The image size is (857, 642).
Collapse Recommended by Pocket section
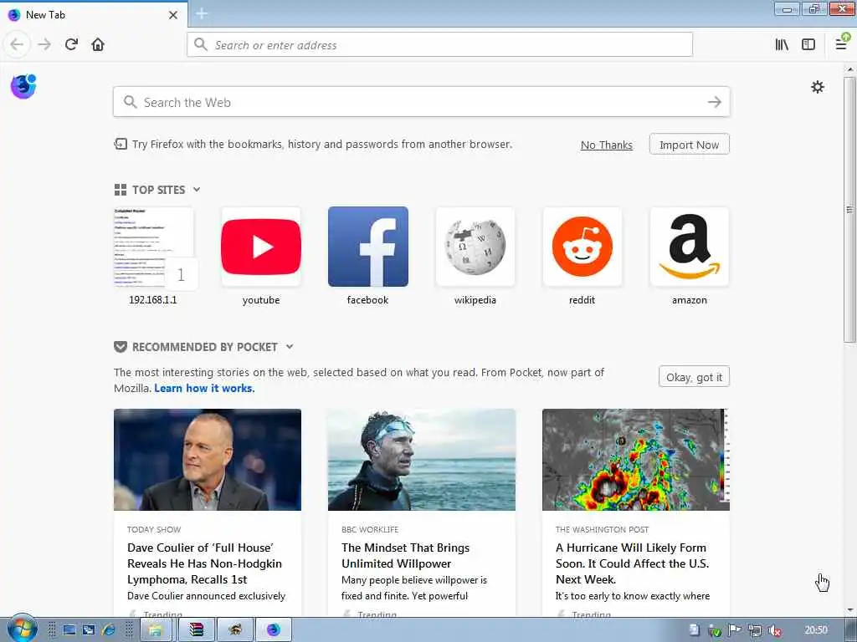pos(290,347)
